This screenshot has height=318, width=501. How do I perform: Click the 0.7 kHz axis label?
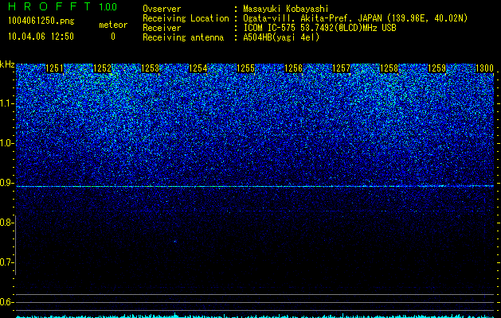(6, 262)
